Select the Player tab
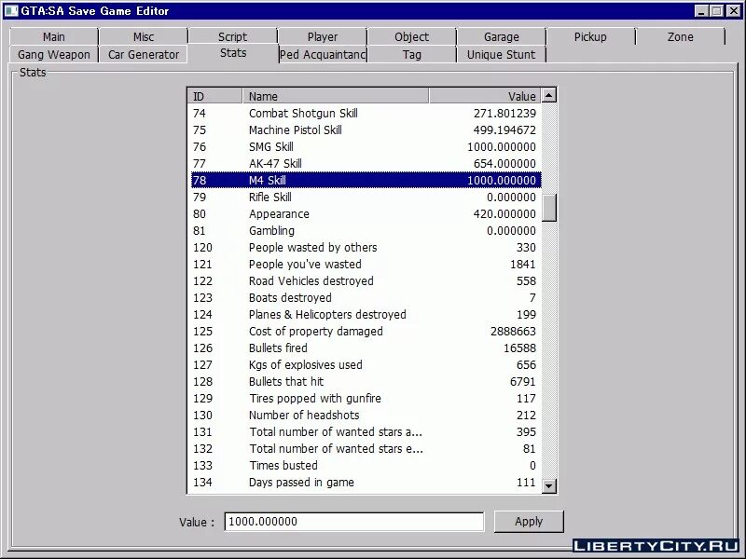The width and height of the screenshot is (746, 559). (322, 36)
